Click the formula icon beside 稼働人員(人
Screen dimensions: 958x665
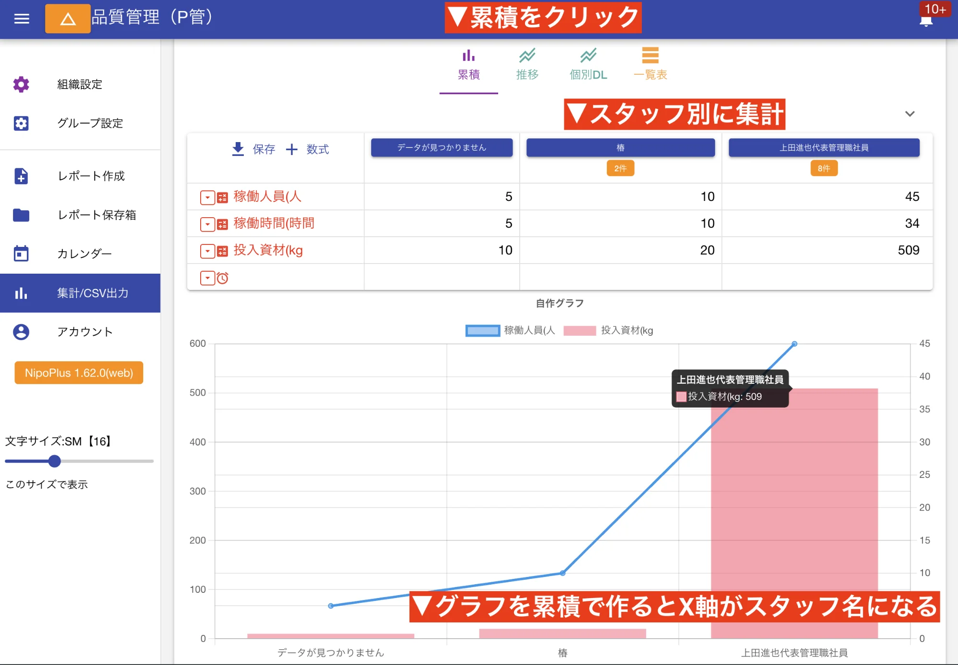pos(222,197)
